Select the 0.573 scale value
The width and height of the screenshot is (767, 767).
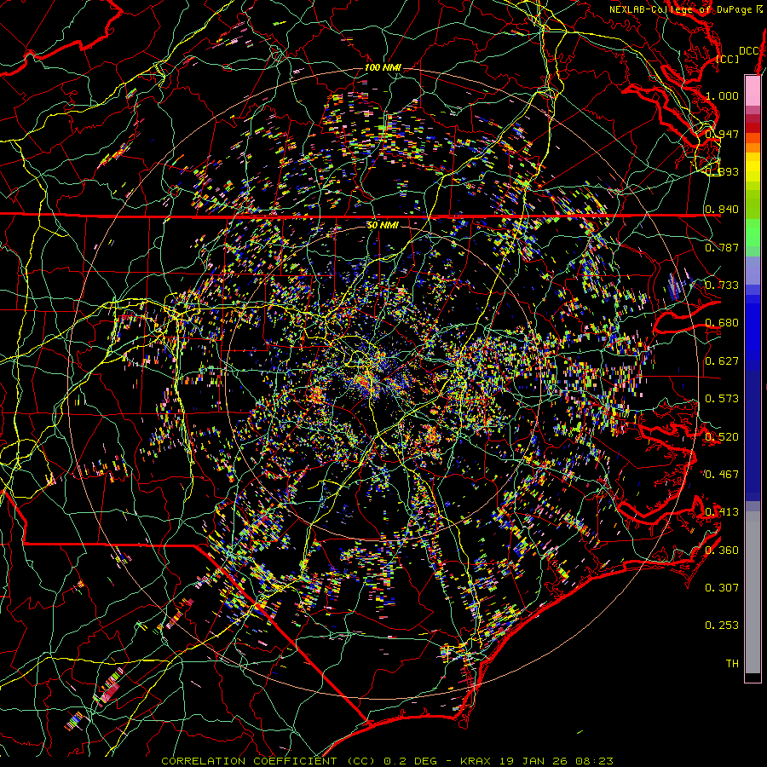click(x=722, y=398)
